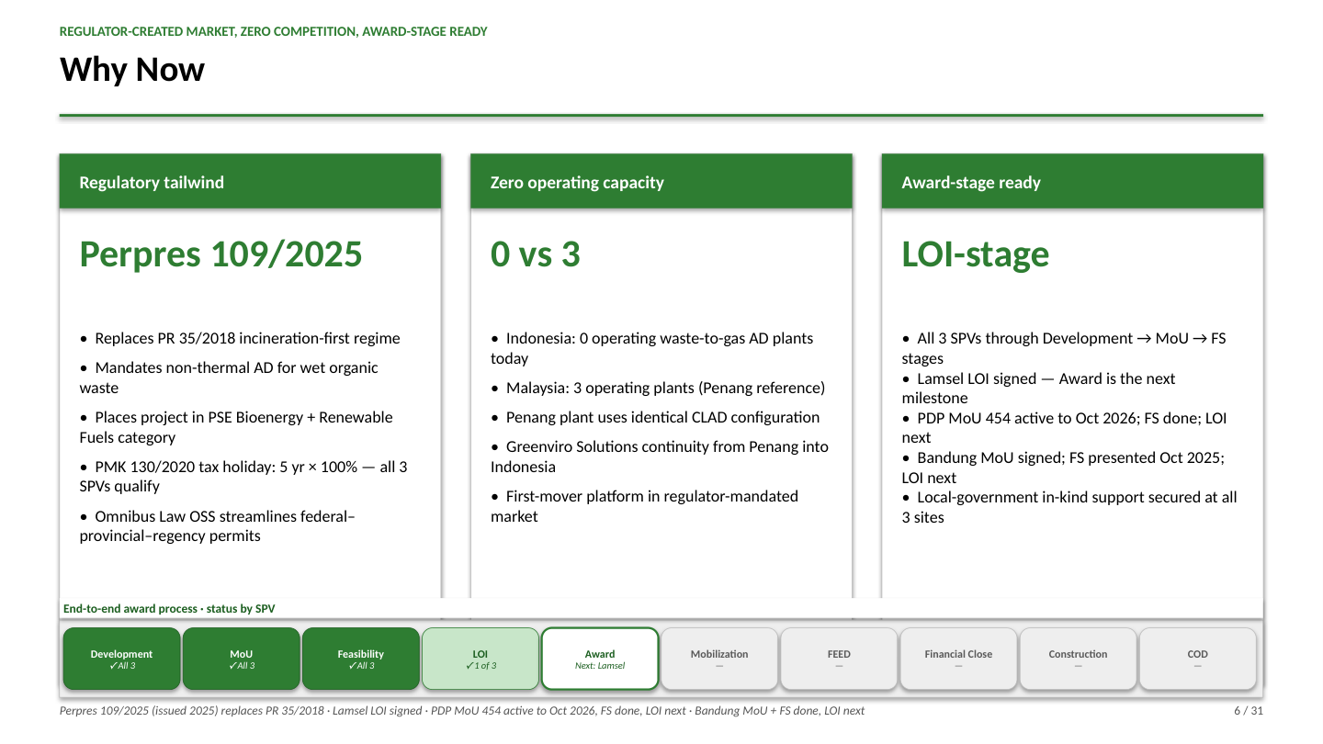
Task: Click the Why Now slide title
Action: pyautogui.click(x=132, y=70)
